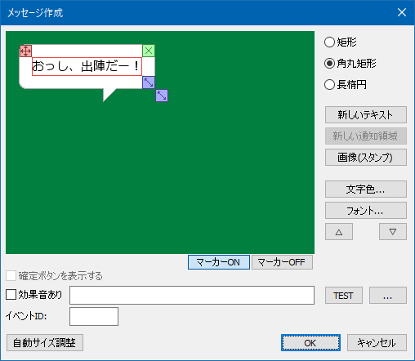Image resolution: width=415 pixels, height=361 pixels.
Task: Click the green X delete handle on bubble
Action: [149, 51]
